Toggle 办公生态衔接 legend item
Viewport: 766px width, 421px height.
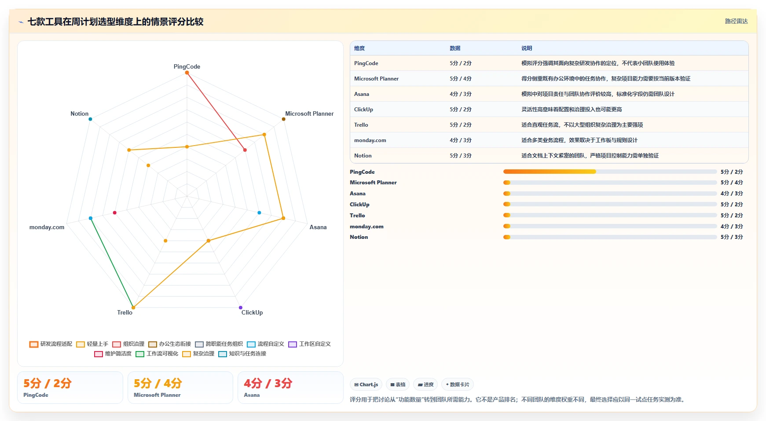(169, 344)
